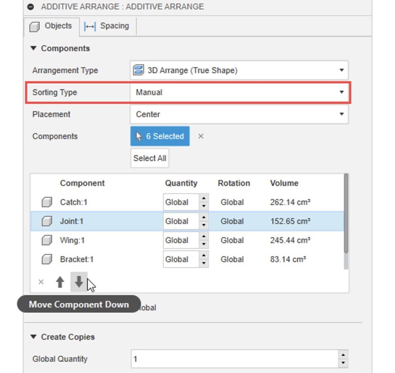
Task: Collapse the Components section
Action: pos(34,48)
